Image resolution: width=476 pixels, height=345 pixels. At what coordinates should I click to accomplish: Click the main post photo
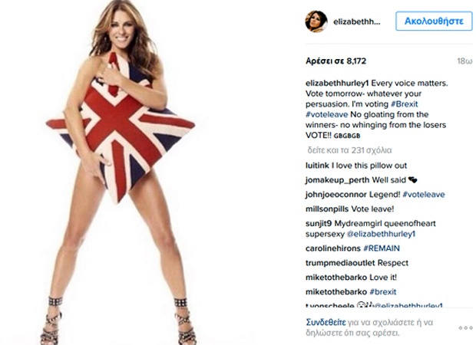tap(121, 172)
